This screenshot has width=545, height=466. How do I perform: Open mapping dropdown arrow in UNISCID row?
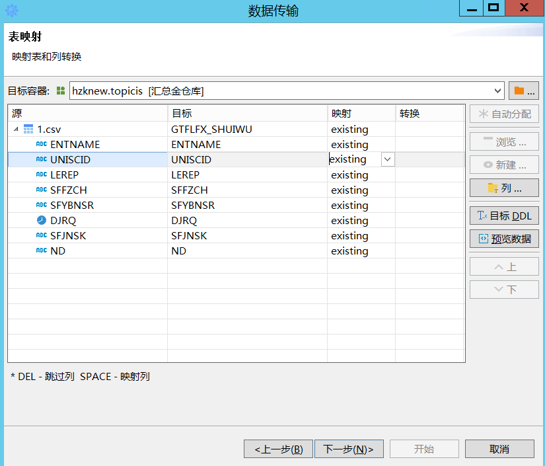click(x=388, y=159)
